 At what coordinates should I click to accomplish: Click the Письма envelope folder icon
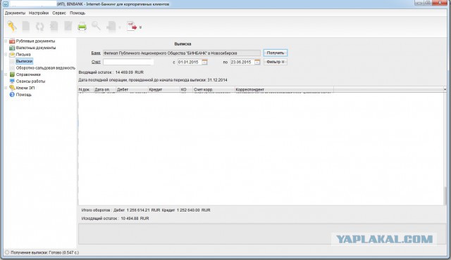[x=12, y=55]
